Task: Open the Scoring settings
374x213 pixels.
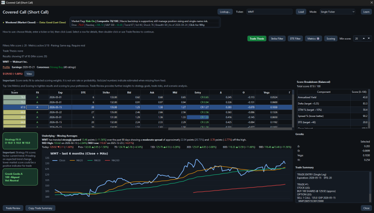Action: 331,39
